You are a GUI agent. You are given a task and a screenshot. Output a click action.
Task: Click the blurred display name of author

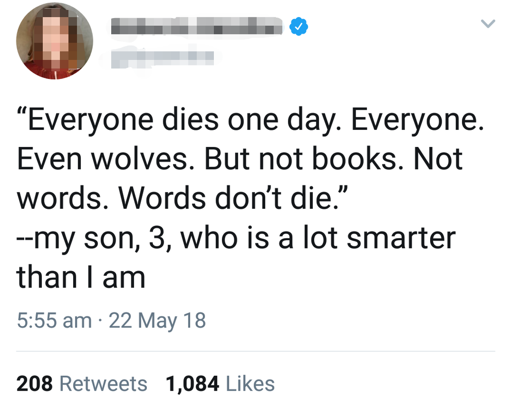coord(197,26)
